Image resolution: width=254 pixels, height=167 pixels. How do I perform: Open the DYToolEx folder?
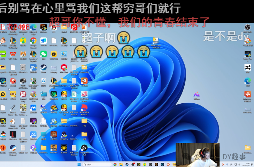coord(64,123)
